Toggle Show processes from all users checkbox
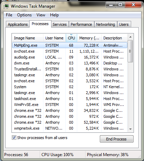The width and height of the screenshot is (144, 161). coord(14,138)
